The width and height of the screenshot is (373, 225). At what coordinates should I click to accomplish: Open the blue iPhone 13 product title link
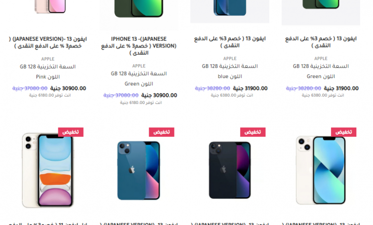click(230, 42)
